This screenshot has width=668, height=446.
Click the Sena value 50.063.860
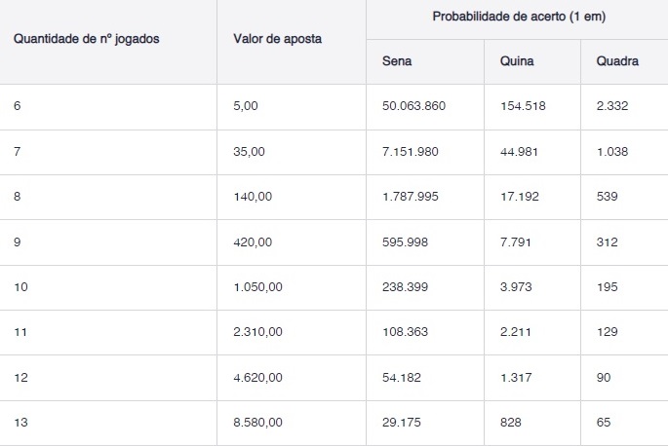point(413,106)
